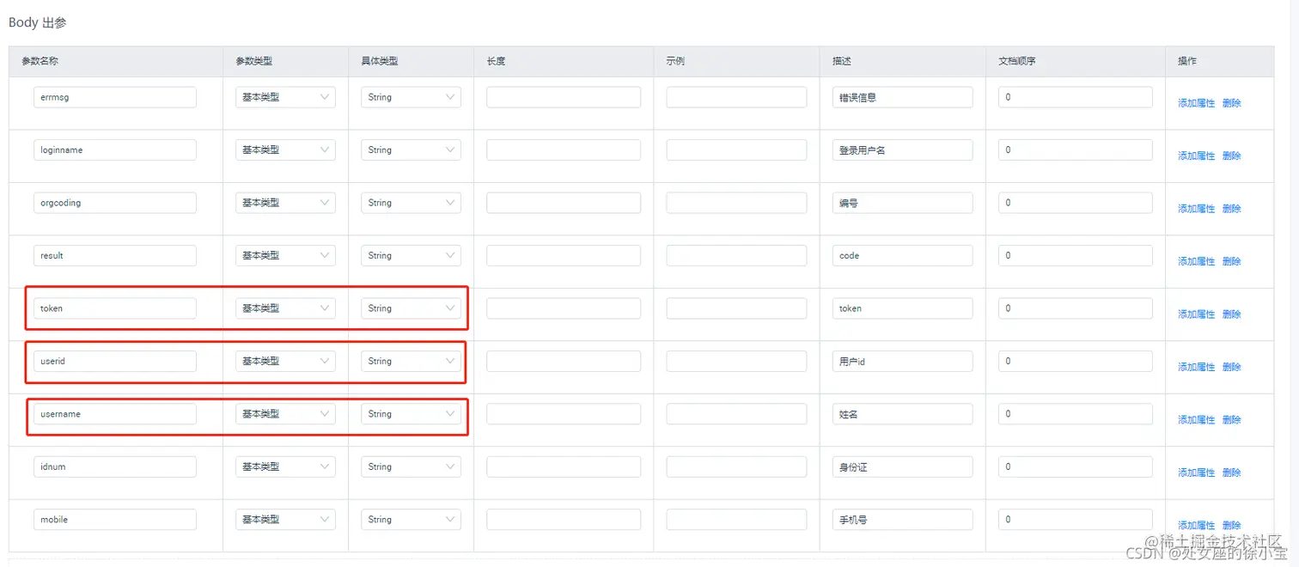Delete the username parameter row
1299x567 pixels.
click(1231, 420)
